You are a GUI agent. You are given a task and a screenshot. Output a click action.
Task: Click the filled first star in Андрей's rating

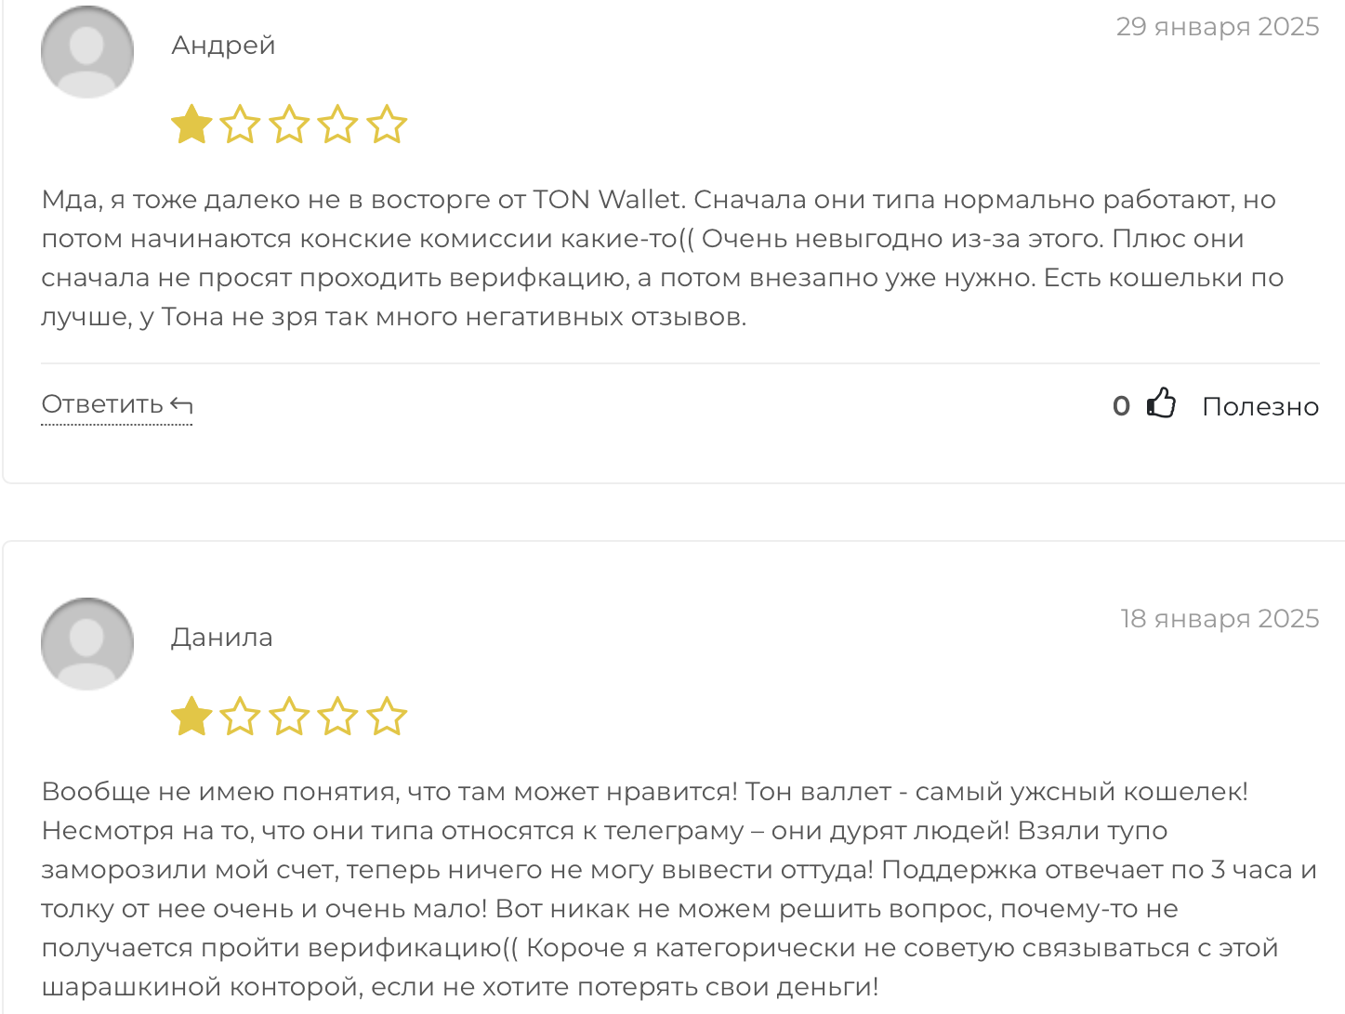192,125
